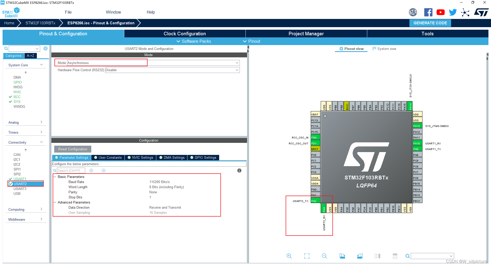Open the NVIC Settings tab
The width and height of the screenshot is (491, 266).
point(140,157)
